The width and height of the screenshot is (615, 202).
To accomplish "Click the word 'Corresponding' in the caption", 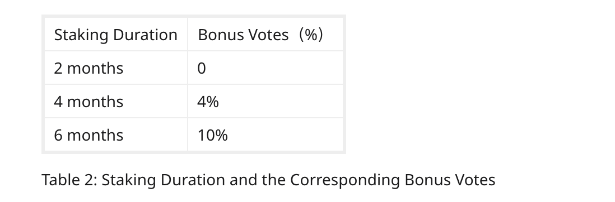I will tap(345, 180).
